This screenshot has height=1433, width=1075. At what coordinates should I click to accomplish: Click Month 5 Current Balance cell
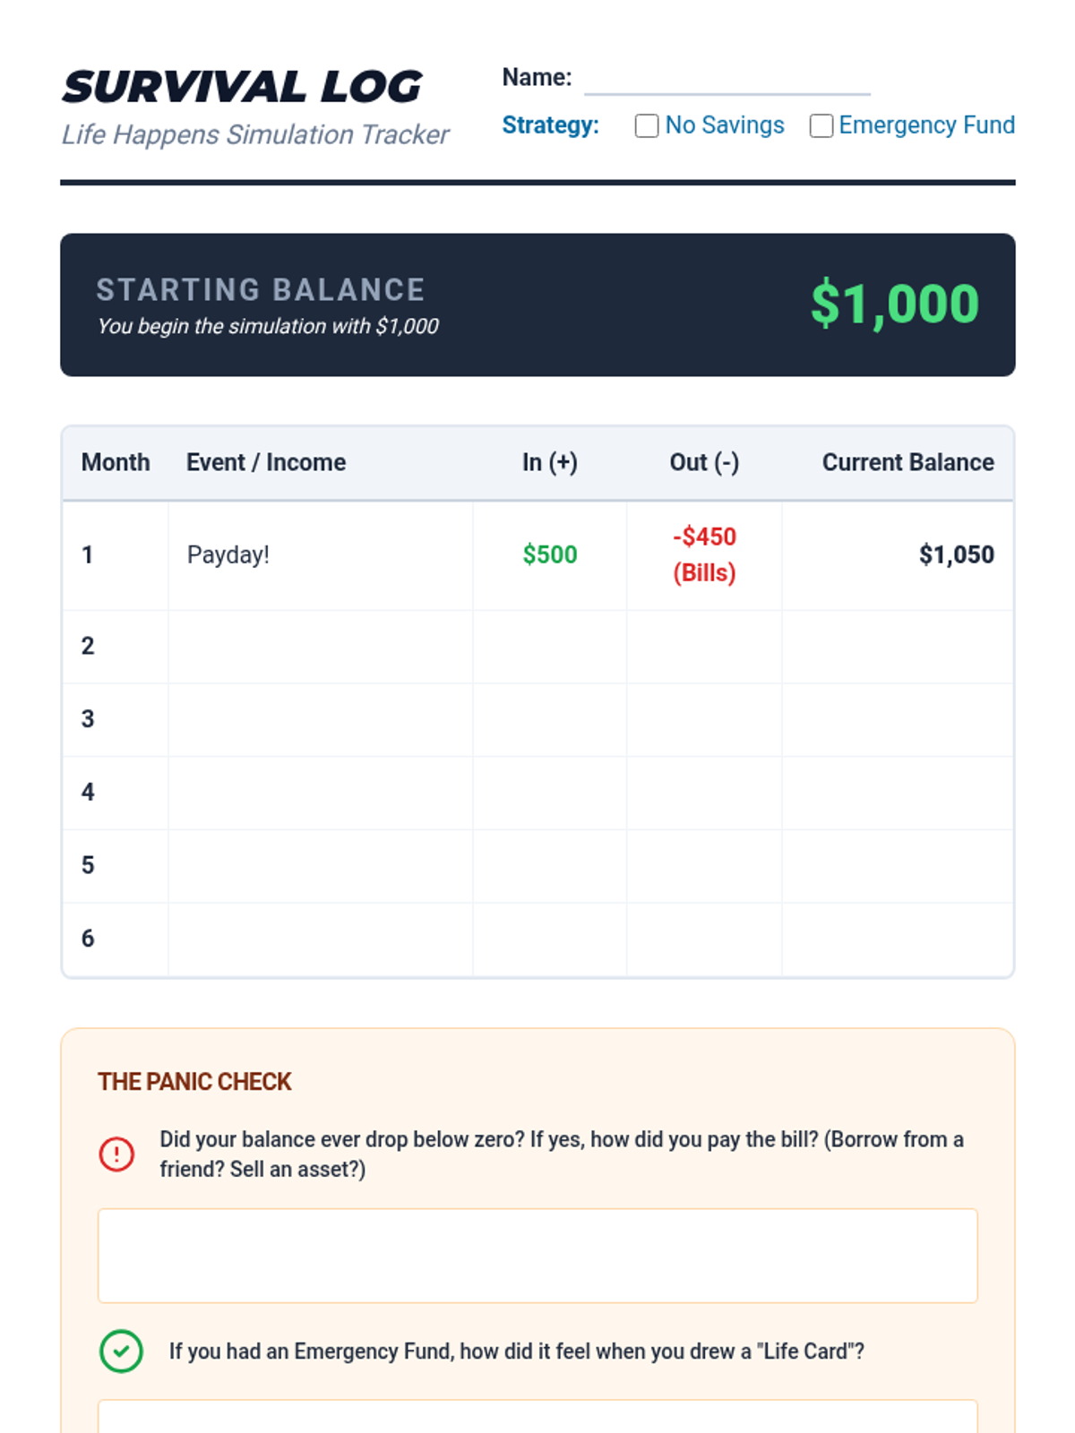(x=897, y=866)
